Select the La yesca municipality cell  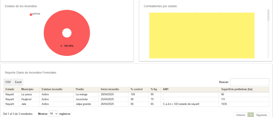point(29,94)
